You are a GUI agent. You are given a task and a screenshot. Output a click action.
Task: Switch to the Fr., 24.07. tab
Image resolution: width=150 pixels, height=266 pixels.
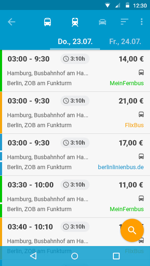click(125, 42)
